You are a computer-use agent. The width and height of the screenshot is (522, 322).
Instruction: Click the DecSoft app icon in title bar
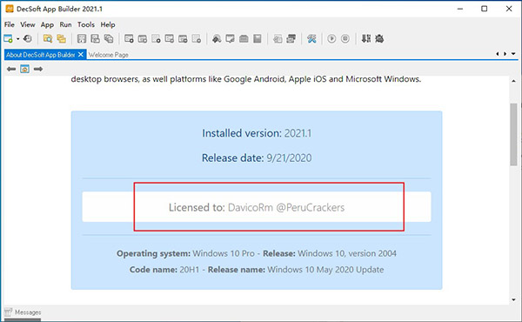coord(10,9)
